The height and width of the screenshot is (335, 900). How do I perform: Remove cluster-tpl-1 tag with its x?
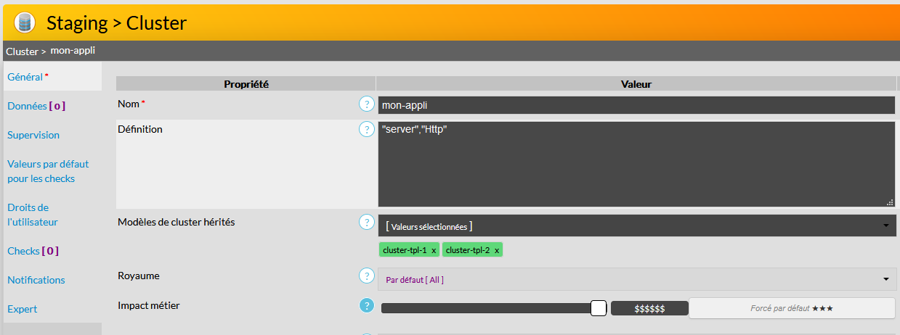tap(434, 250)
